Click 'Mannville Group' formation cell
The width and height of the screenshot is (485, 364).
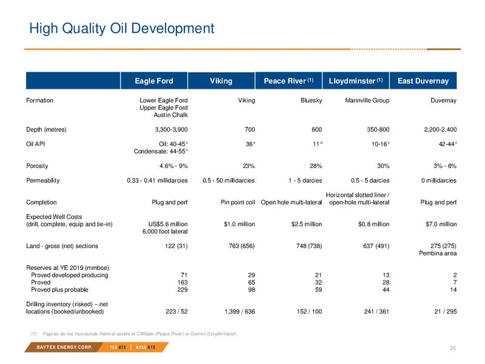pos(367,100)
